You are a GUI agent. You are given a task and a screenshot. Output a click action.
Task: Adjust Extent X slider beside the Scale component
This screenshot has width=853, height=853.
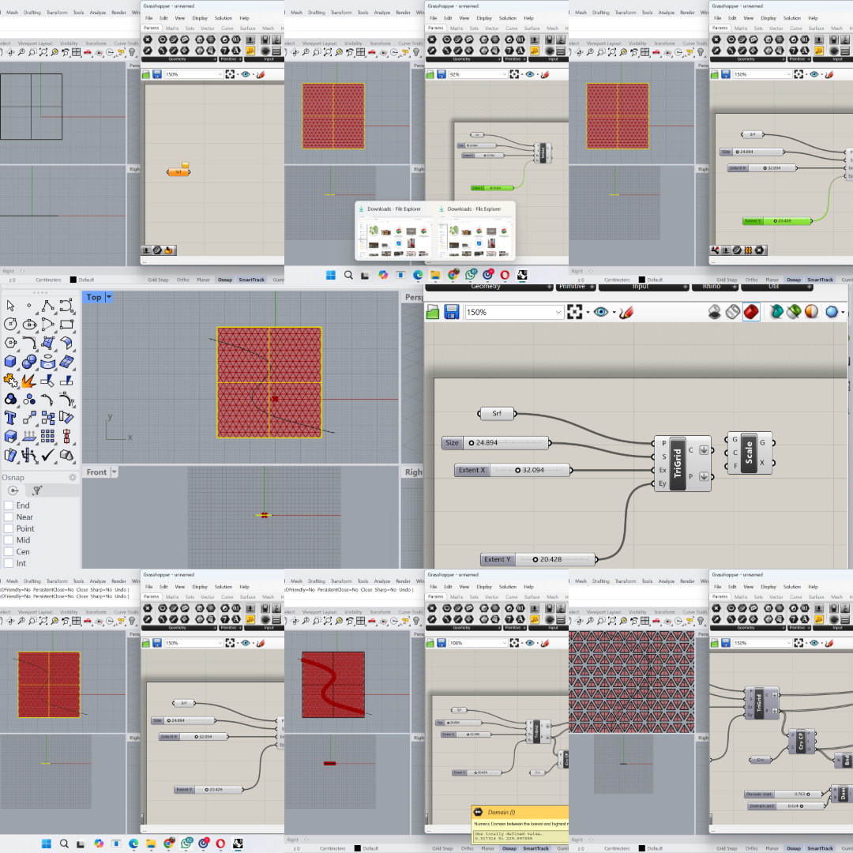tap(513, 470)
